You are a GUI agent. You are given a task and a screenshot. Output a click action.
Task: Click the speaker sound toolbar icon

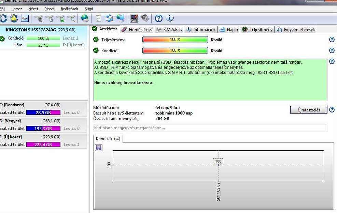coord(145,18)
